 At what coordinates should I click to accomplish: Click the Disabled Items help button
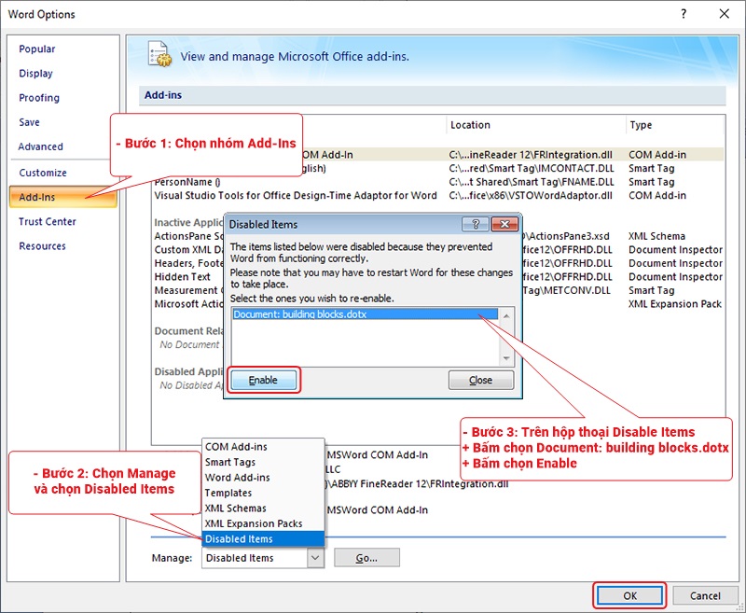476,224
